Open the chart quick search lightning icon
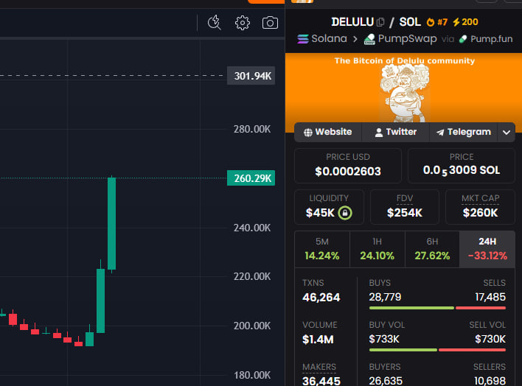 coord(214,23)
